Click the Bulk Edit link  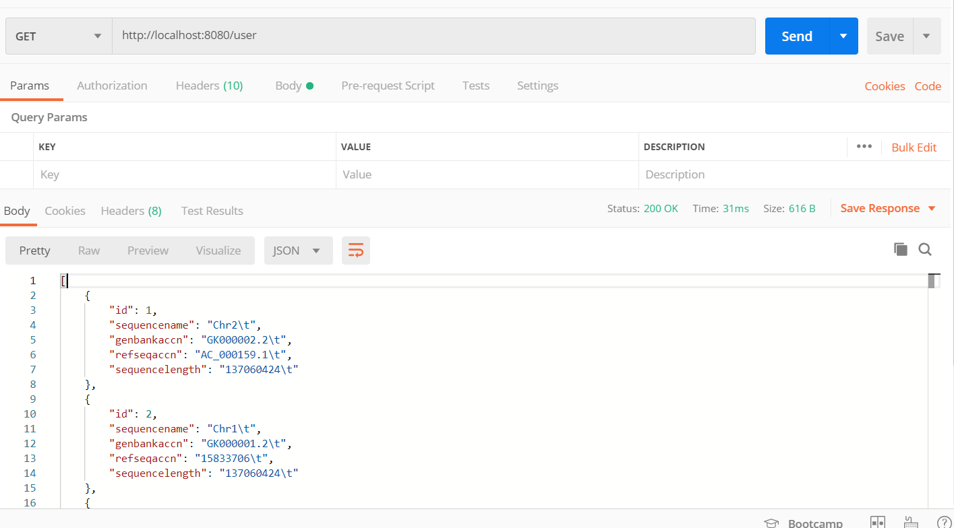point(914,147)
